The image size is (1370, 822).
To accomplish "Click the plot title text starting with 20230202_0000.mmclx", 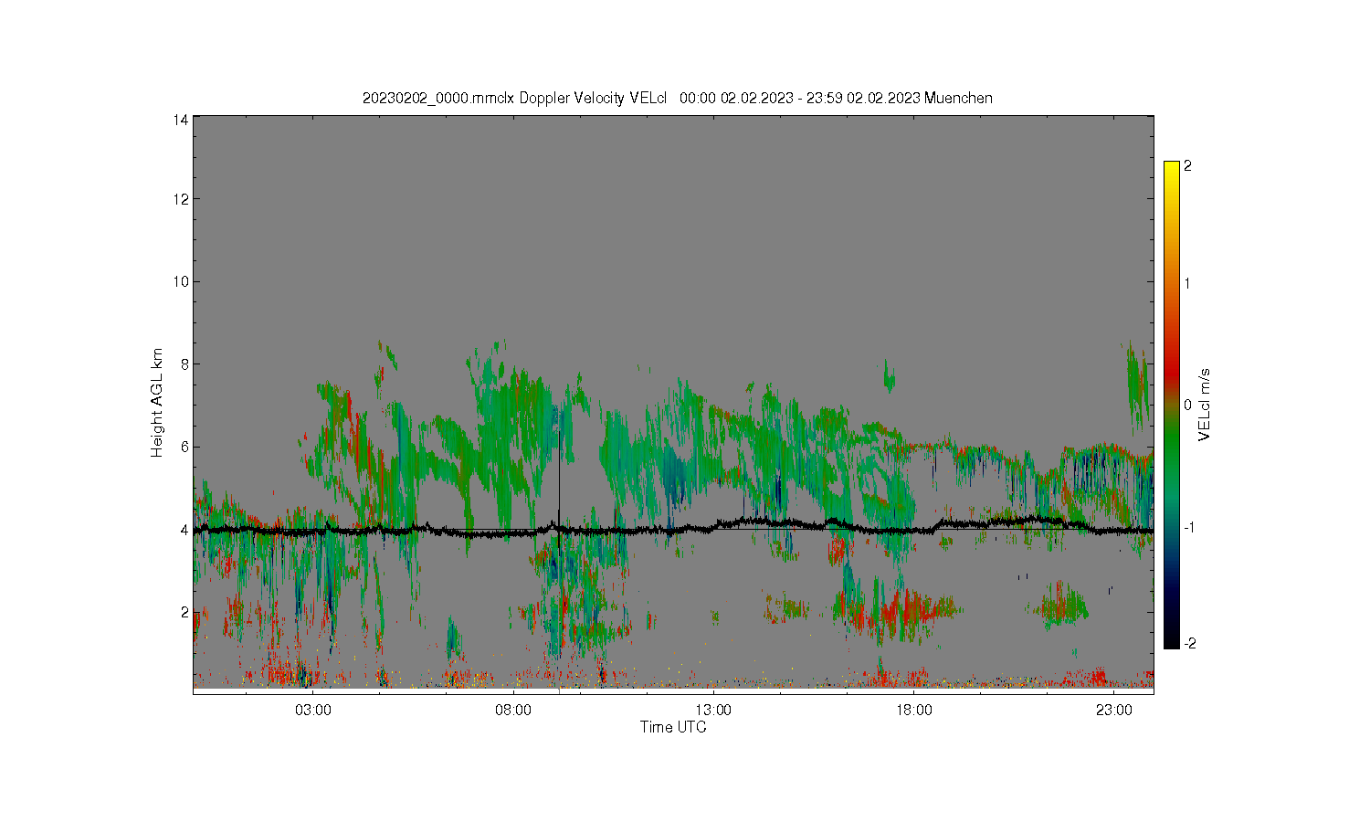I will coord(677,98).
